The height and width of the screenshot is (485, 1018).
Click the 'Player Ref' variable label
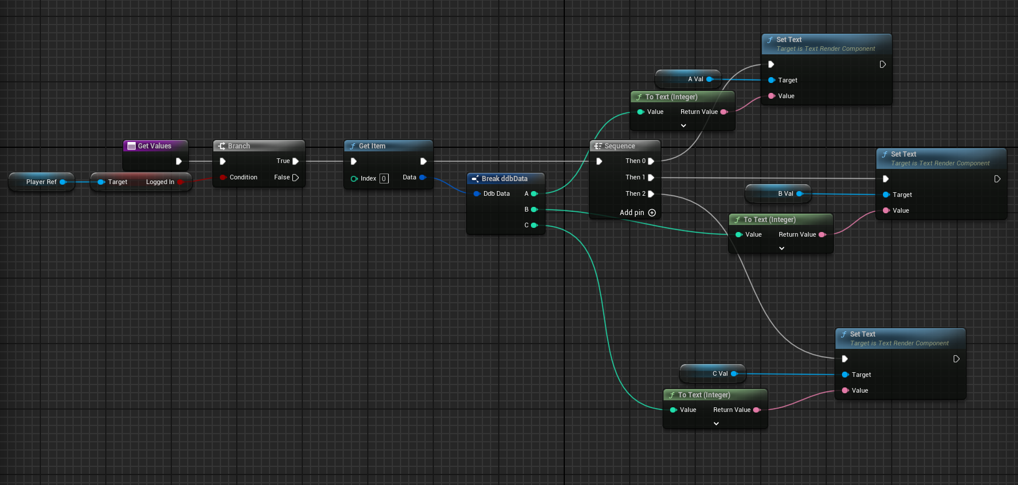pyautogui.click(x=41, y=182)
